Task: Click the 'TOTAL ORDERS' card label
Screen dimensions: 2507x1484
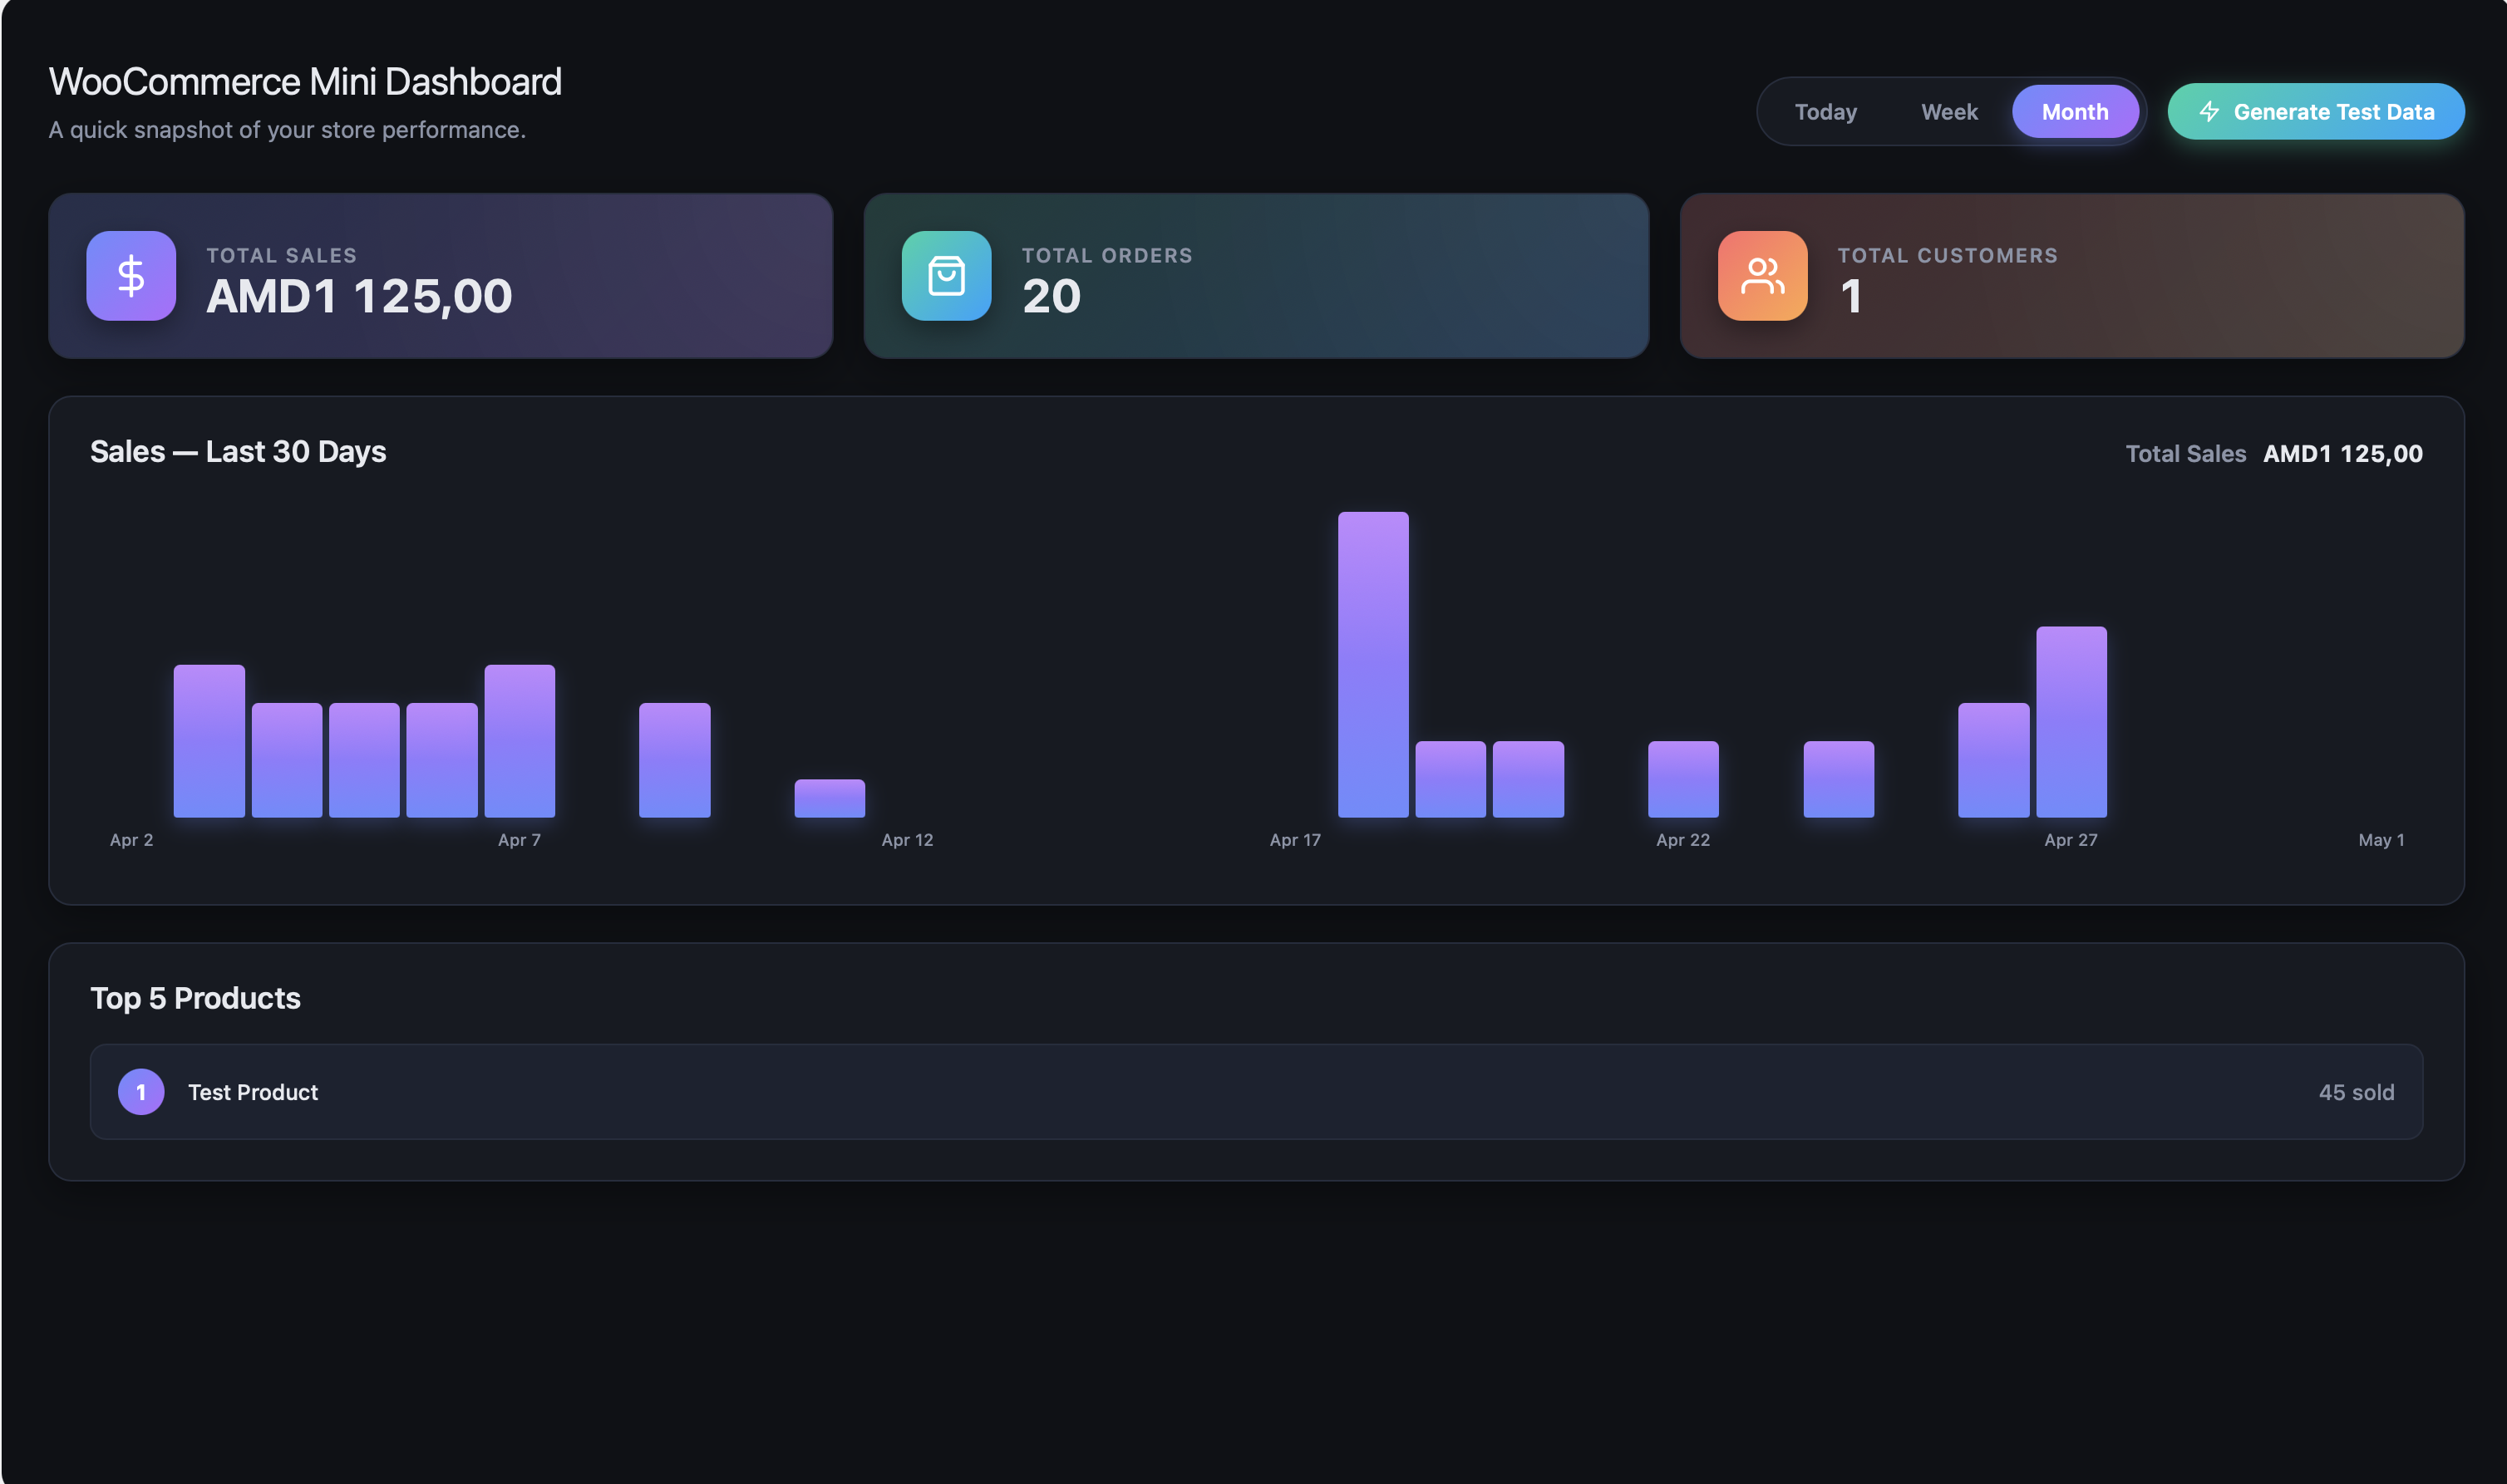Action: click(1107, 256)
